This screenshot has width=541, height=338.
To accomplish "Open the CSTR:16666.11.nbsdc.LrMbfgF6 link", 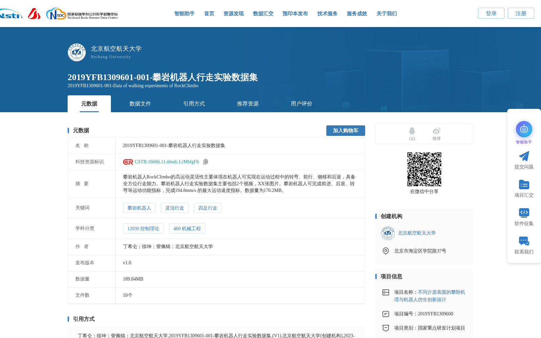I will [167, 162].
